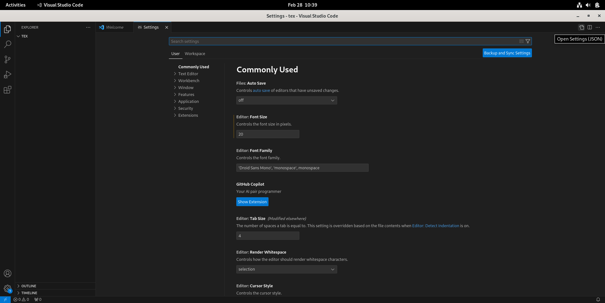
Task: Switch to Workspace settings tab
Action: tap(195, 54)
